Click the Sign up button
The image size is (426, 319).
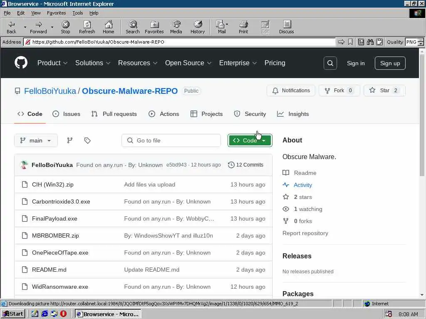point(390,63)
